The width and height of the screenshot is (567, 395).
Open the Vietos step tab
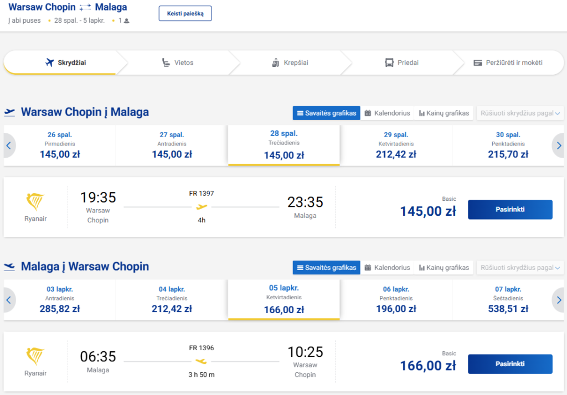click(x=178, y=63)
